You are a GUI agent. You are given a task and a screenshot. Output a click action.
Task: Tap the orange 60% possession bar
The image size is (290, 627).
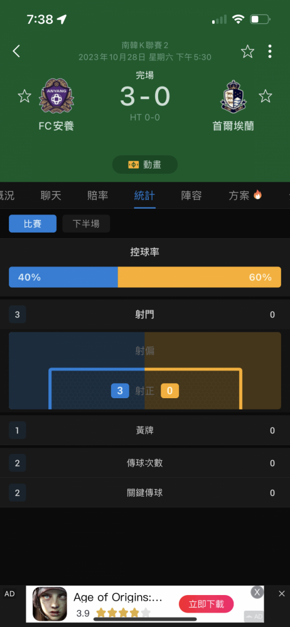click(x=200, y=277)
